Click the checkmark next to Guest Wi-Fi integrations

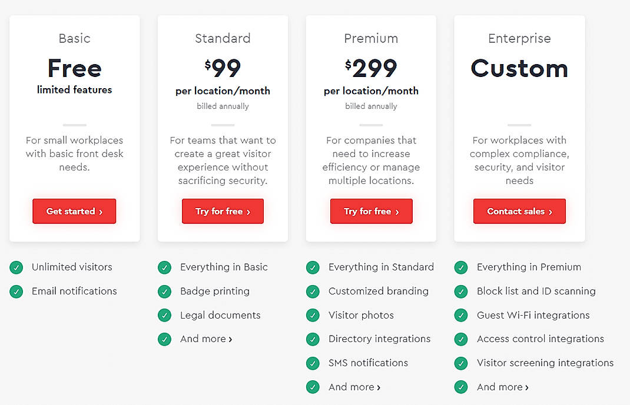click(x=461, y=315)
